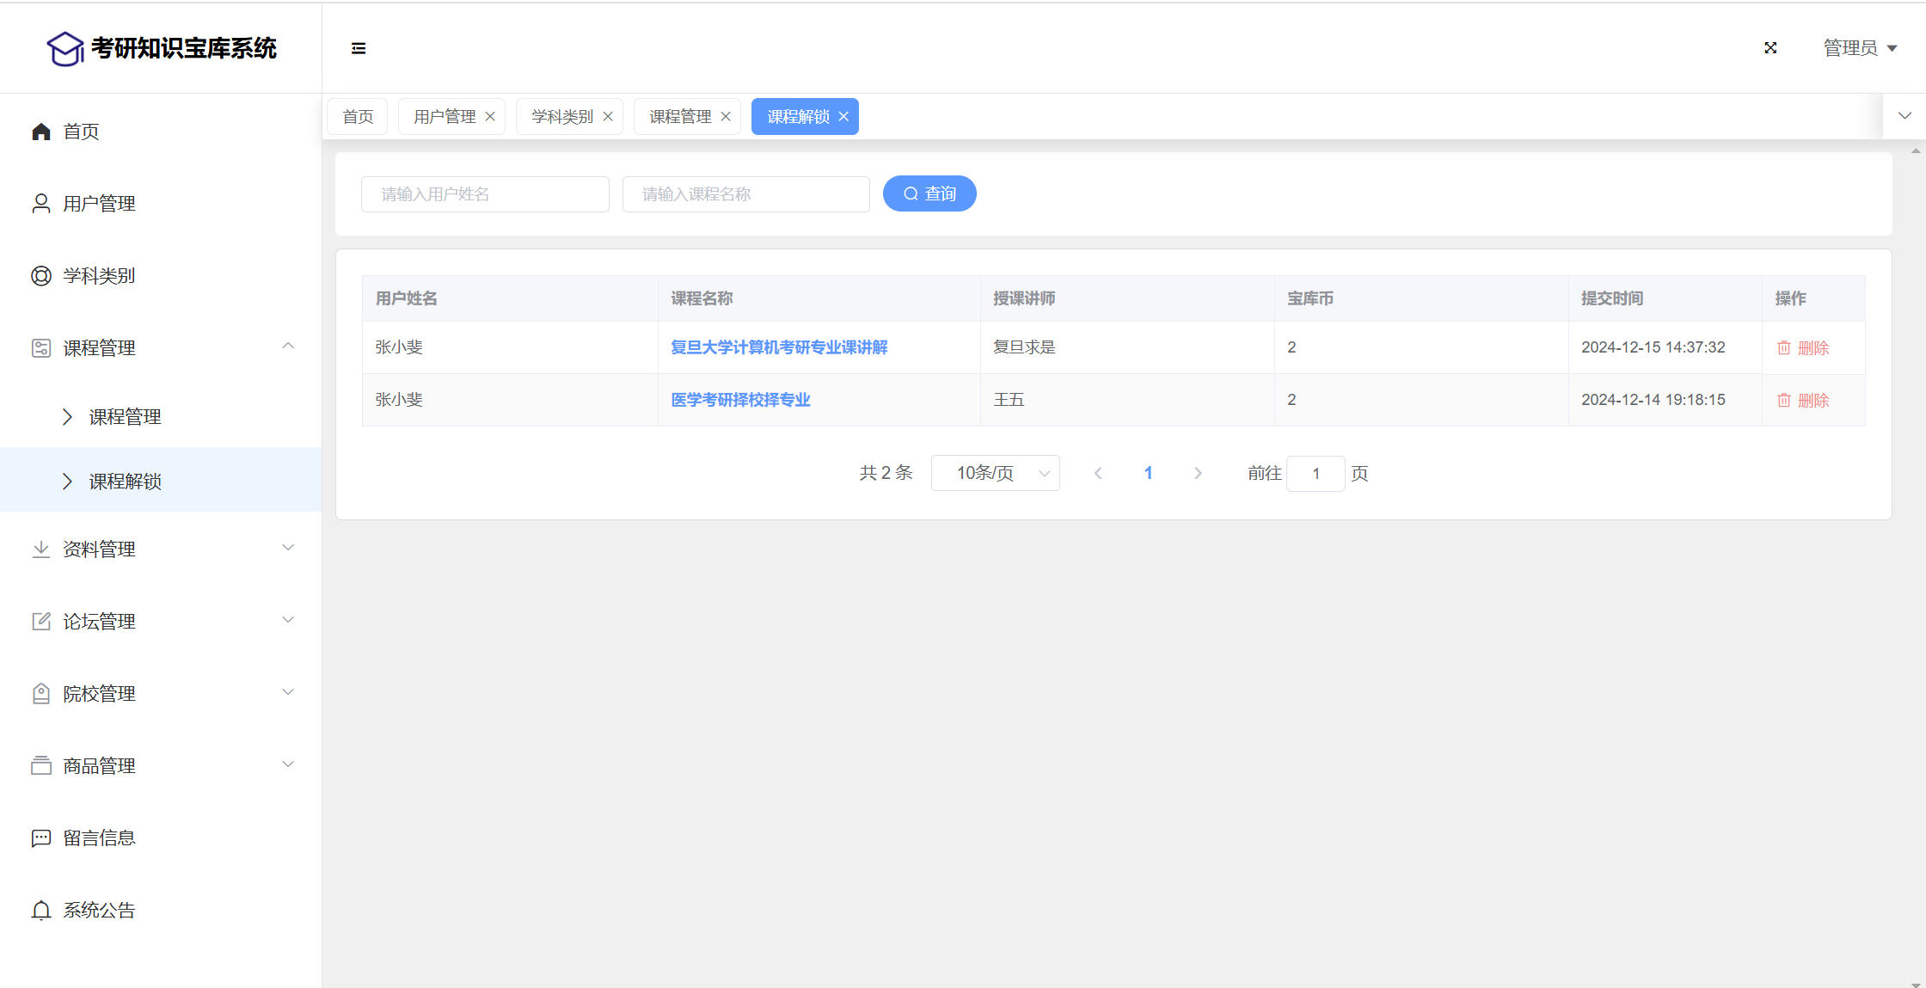This screenshot has width=1926, height=988.
Task: Click the 查询 search button
Action: (929, 194)
